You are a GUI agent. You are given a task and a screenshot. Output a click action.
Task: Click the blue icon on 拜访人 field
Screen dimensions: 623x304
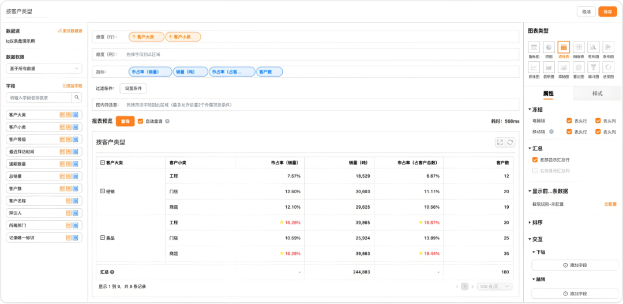(x=75, y=213)
